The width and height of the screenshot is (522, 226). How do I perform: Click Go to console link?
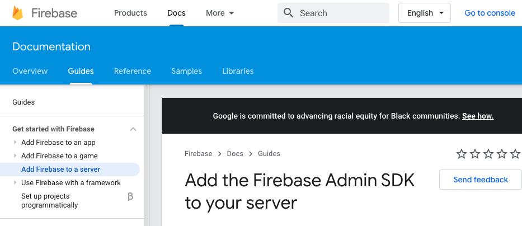pyautogui.click(x=490, y=13)
